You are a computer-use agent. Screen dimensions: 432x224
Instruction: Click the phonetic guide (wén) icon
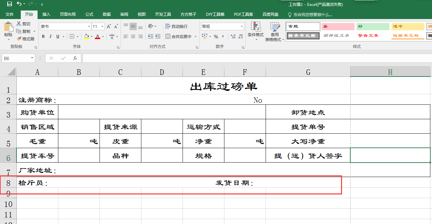click(112, 36)
